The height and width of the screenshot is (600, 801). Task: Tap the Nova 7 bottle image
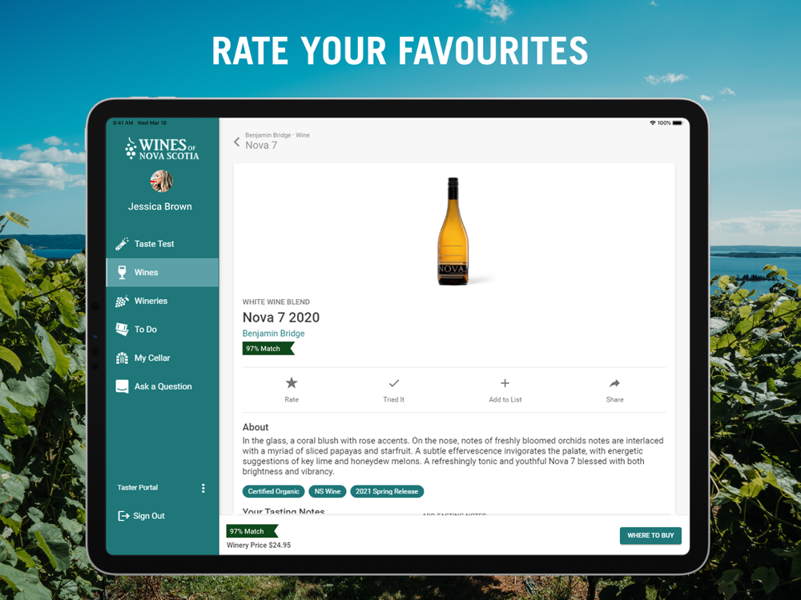click(453, 231)
